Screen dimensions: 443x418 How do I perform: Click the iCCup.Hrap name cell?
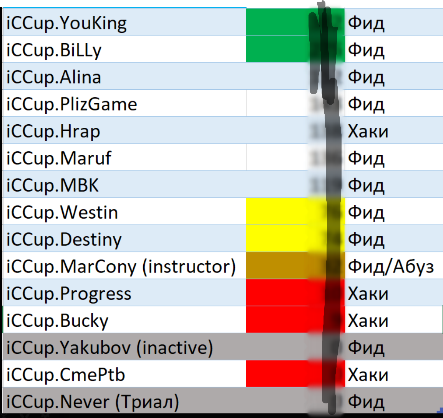[x=124, y=130]
